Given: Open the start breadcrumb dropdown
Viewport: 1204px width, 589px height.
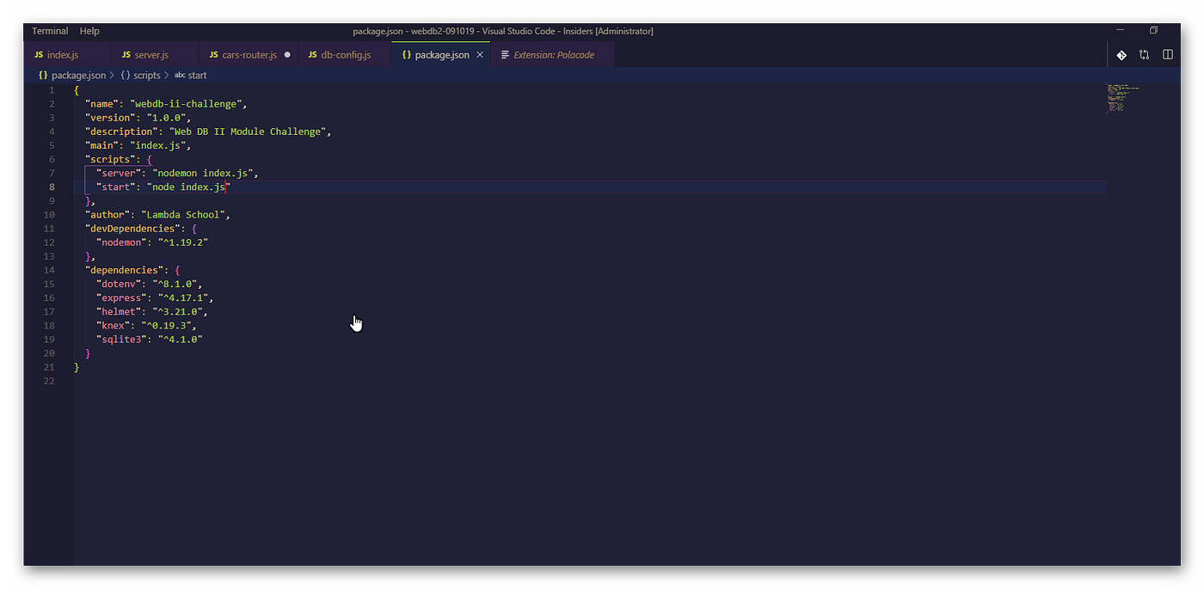Looking at the screenshot, I should 196,75.
